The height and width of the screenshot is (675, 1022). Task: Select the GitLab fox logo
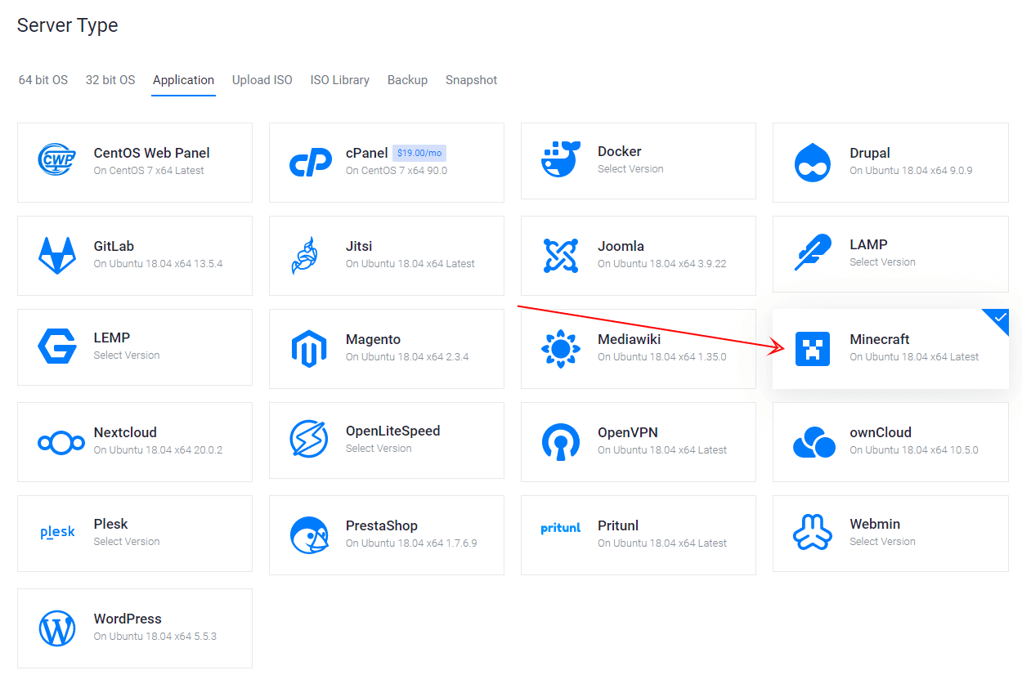57,255
